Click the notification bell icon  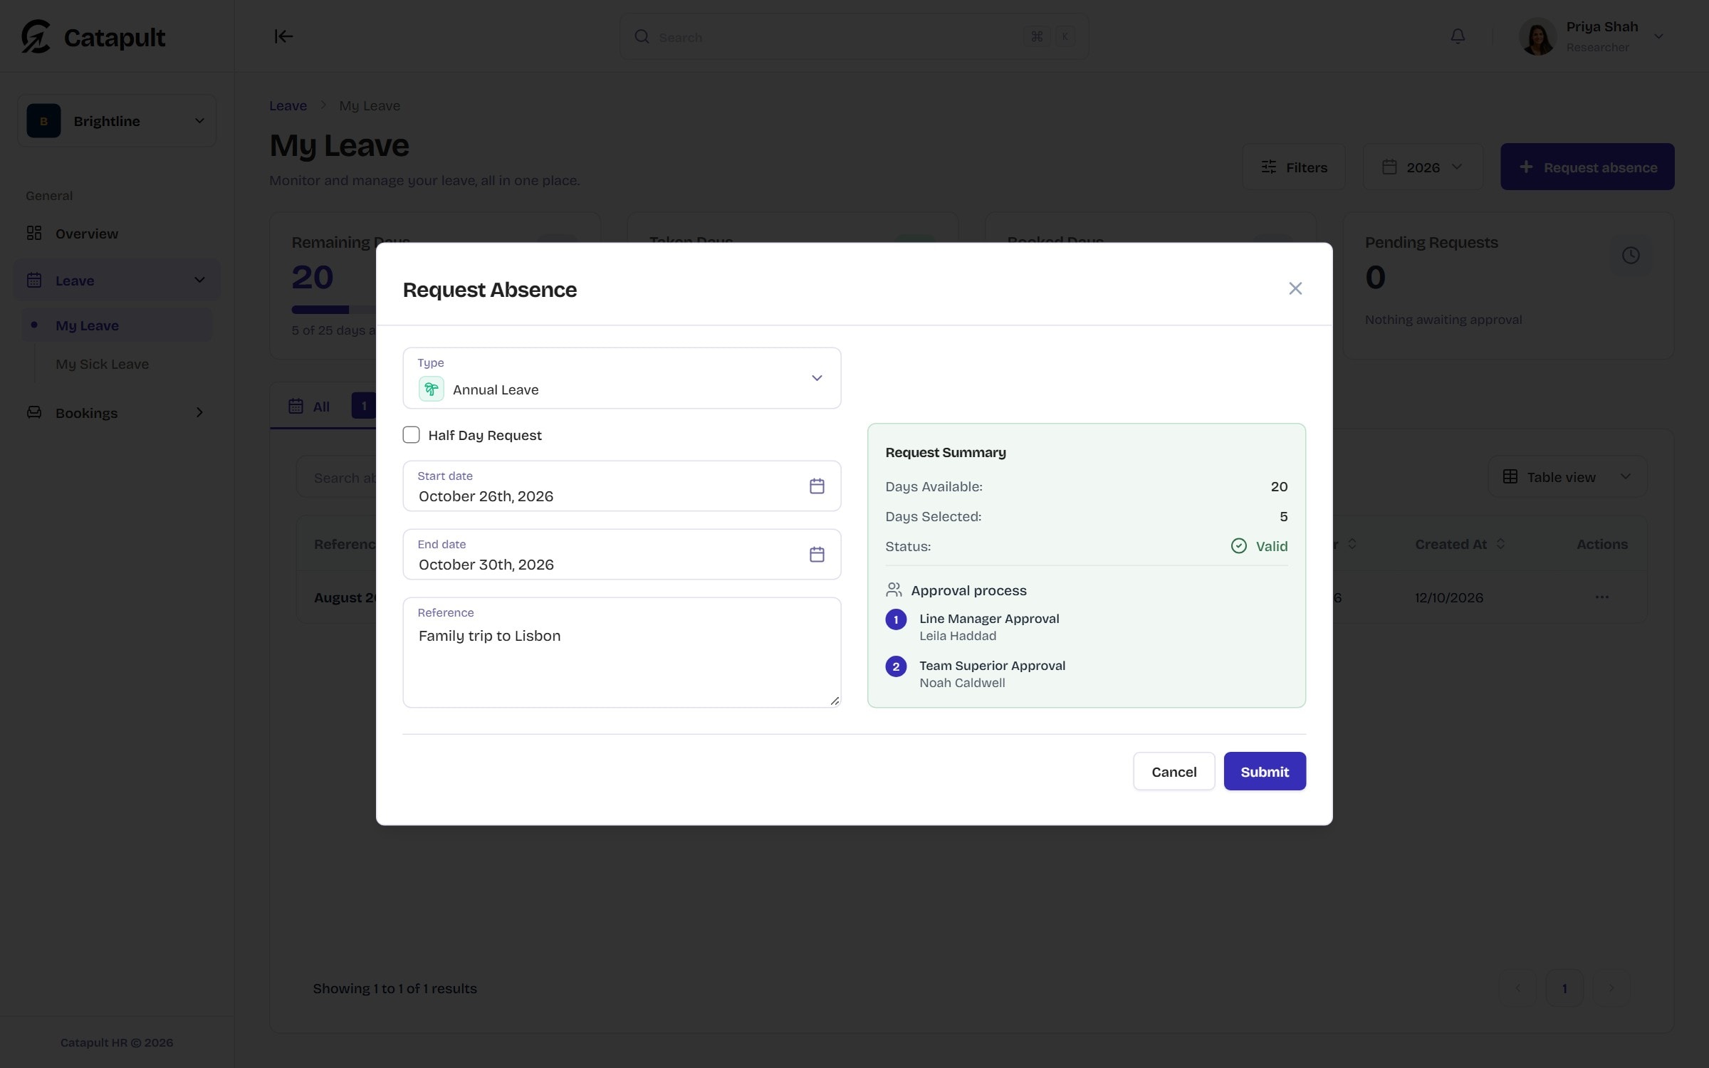coord(1458,36)
